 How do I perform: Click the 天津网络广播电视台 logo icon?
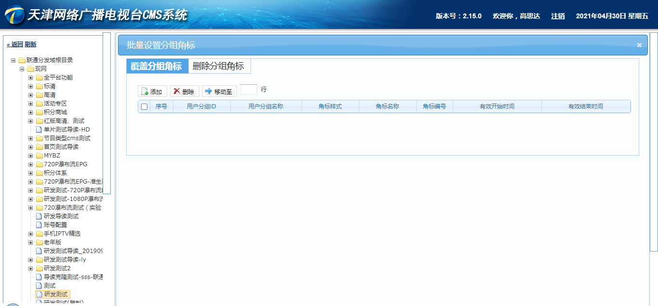14,15
